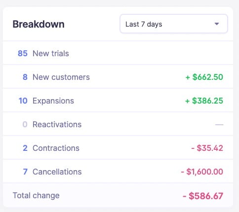Viewport: 239px width, 212px height.
Task: Open the Last 7 days dropdown
Action: click(x=174, y=24)
